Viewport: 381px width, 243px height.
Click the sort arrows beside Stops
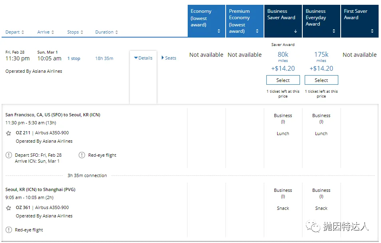click(x=82, y=32)
